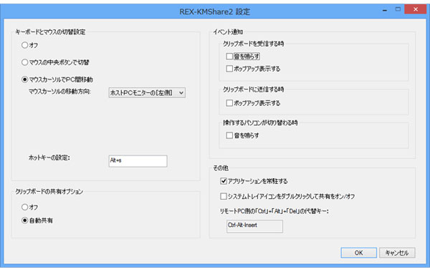Minimize the REX-KMShare2 設定 window

click(385, 10)
